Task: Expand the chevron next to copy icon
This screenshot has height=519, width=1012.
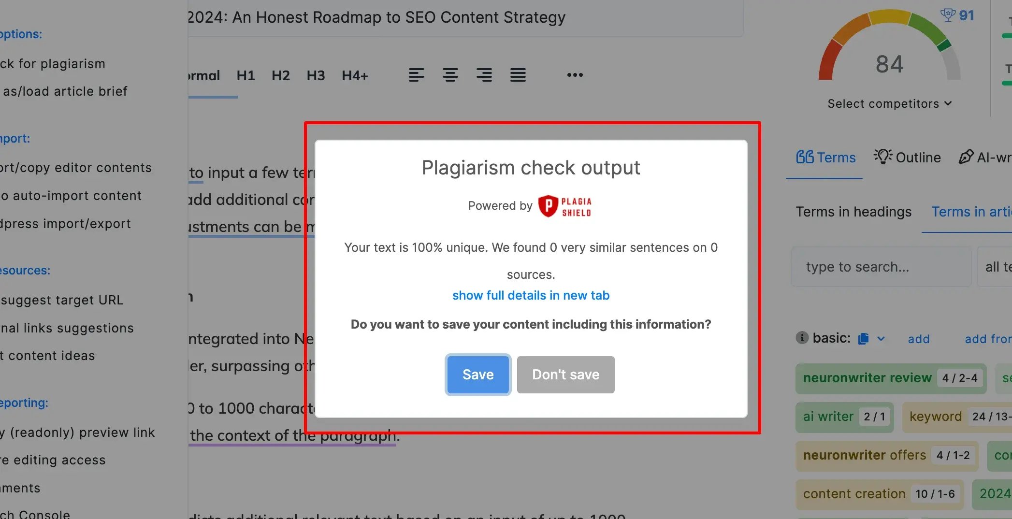Action: tap(881, 339)
